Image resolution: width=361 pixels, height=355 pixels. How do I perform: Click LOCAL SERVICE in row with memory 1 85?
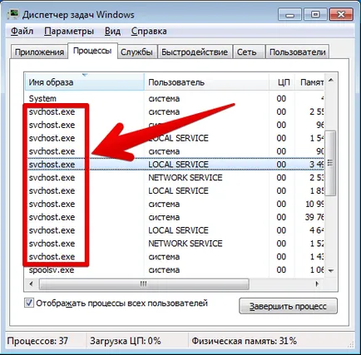[x=178, y=190]
